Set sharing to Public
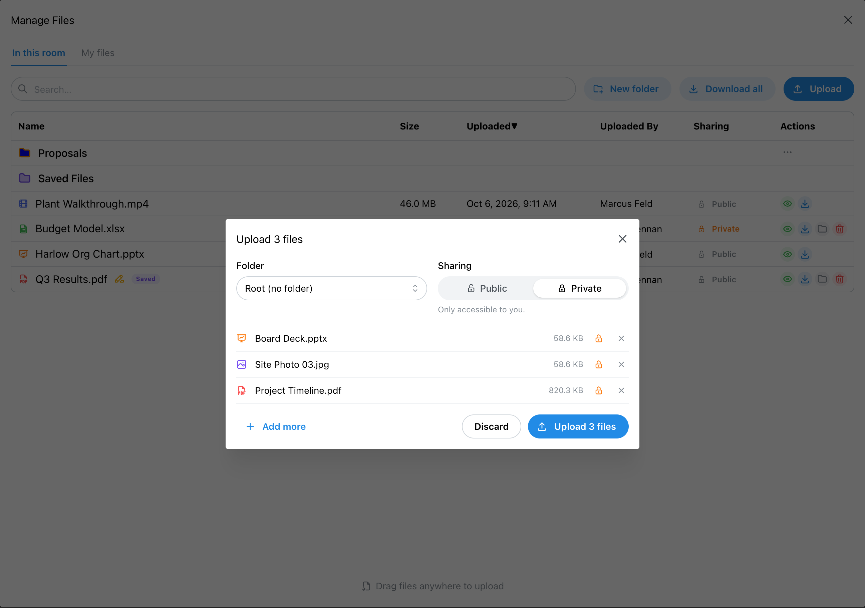This screenshot has width=865, height=608. 487,288
